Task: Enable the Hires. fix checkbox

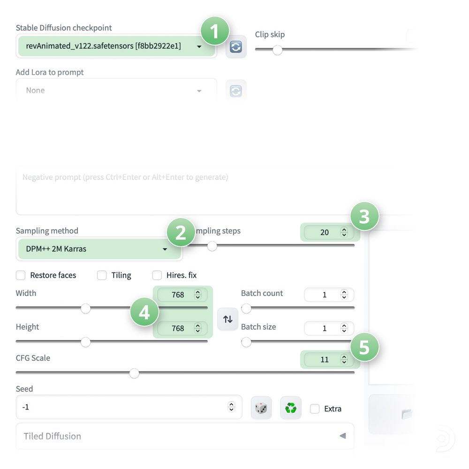Action: click(157, 275)
